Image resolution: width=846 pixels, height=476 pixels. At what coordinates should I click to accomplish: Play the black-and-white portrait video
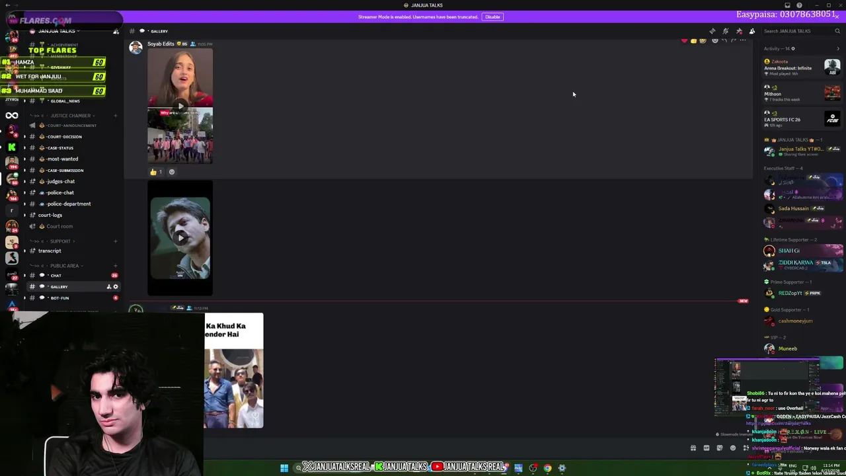(180, 238)
